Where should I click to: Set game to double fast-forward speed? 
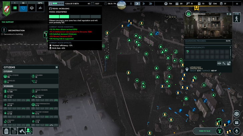click(x=144, y=4)
